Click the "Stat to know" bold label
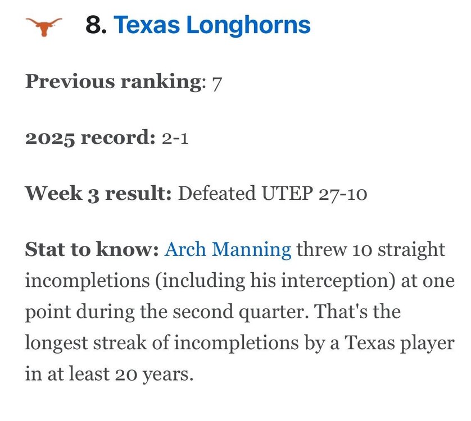The width and height of the screenshot is (471, 421). [92, 249]
